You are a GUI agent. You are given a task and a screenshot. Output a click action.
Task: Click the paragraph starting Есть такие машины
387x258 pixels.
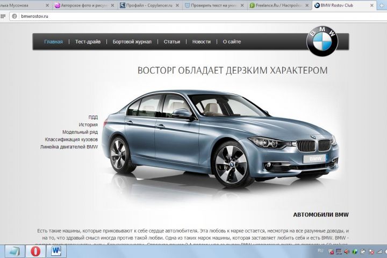[193, 238]
